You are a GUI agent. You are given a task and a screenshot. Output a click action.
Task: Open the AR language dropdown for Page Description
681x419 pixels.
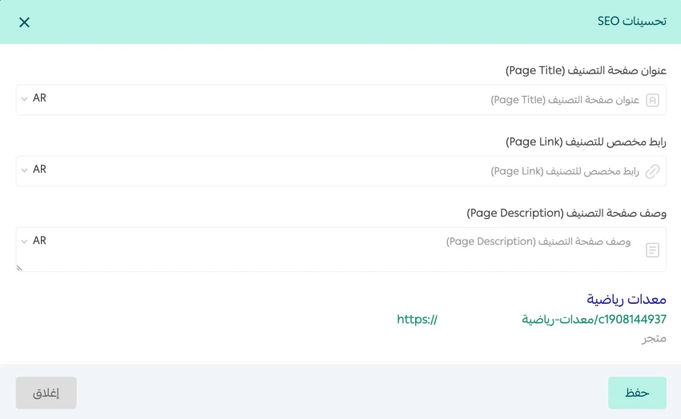point(34,241)
